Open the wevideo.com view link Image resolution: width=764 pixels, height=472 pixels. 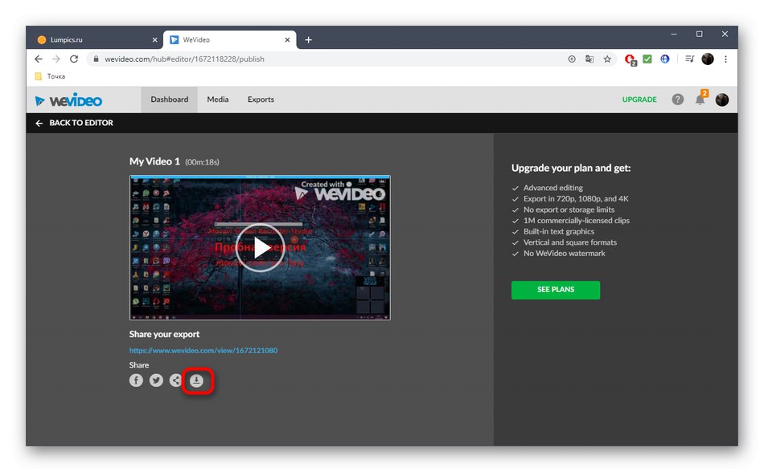203,350
